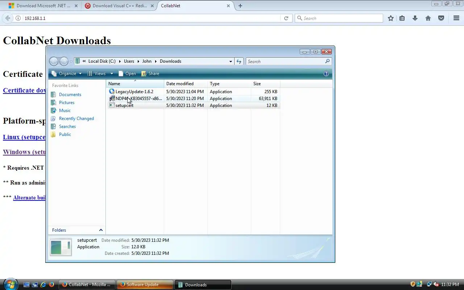Sort by Size column header
This screenshot has height=290, width=464.
[265, 84]
